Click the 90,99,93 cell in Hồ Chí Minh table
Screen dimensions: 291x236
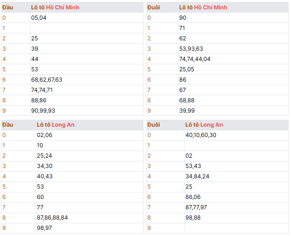(x=87, y=111)
